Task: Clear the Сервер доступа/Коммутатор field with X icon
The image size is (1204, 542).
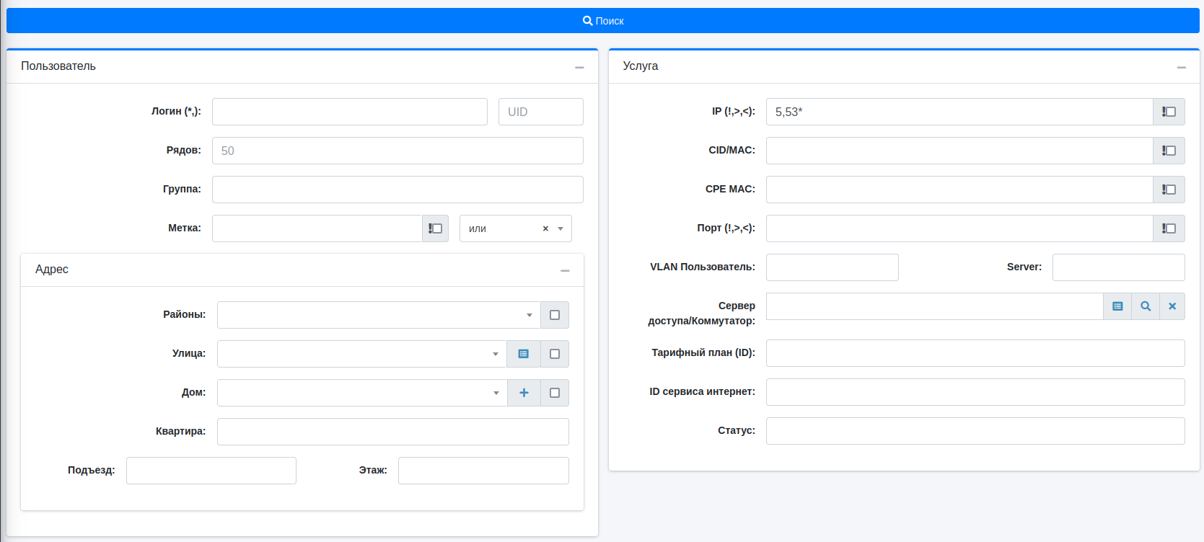Action: click(x=1172, y=306)
